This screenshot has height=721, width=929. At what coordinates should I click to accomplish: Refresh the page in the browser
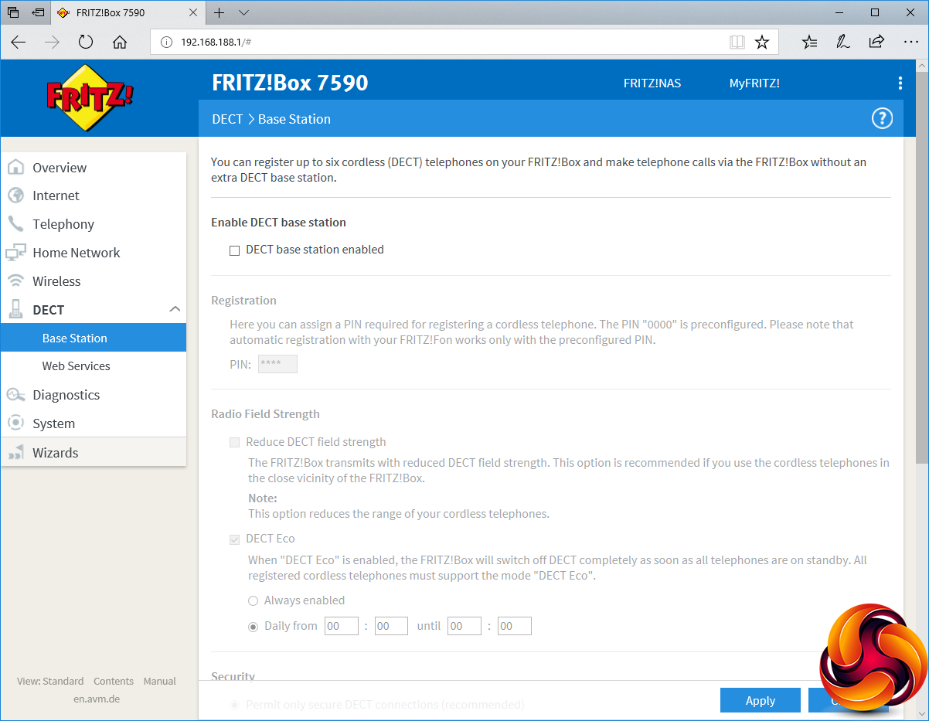pyautogui.click(x=86, y=43)
